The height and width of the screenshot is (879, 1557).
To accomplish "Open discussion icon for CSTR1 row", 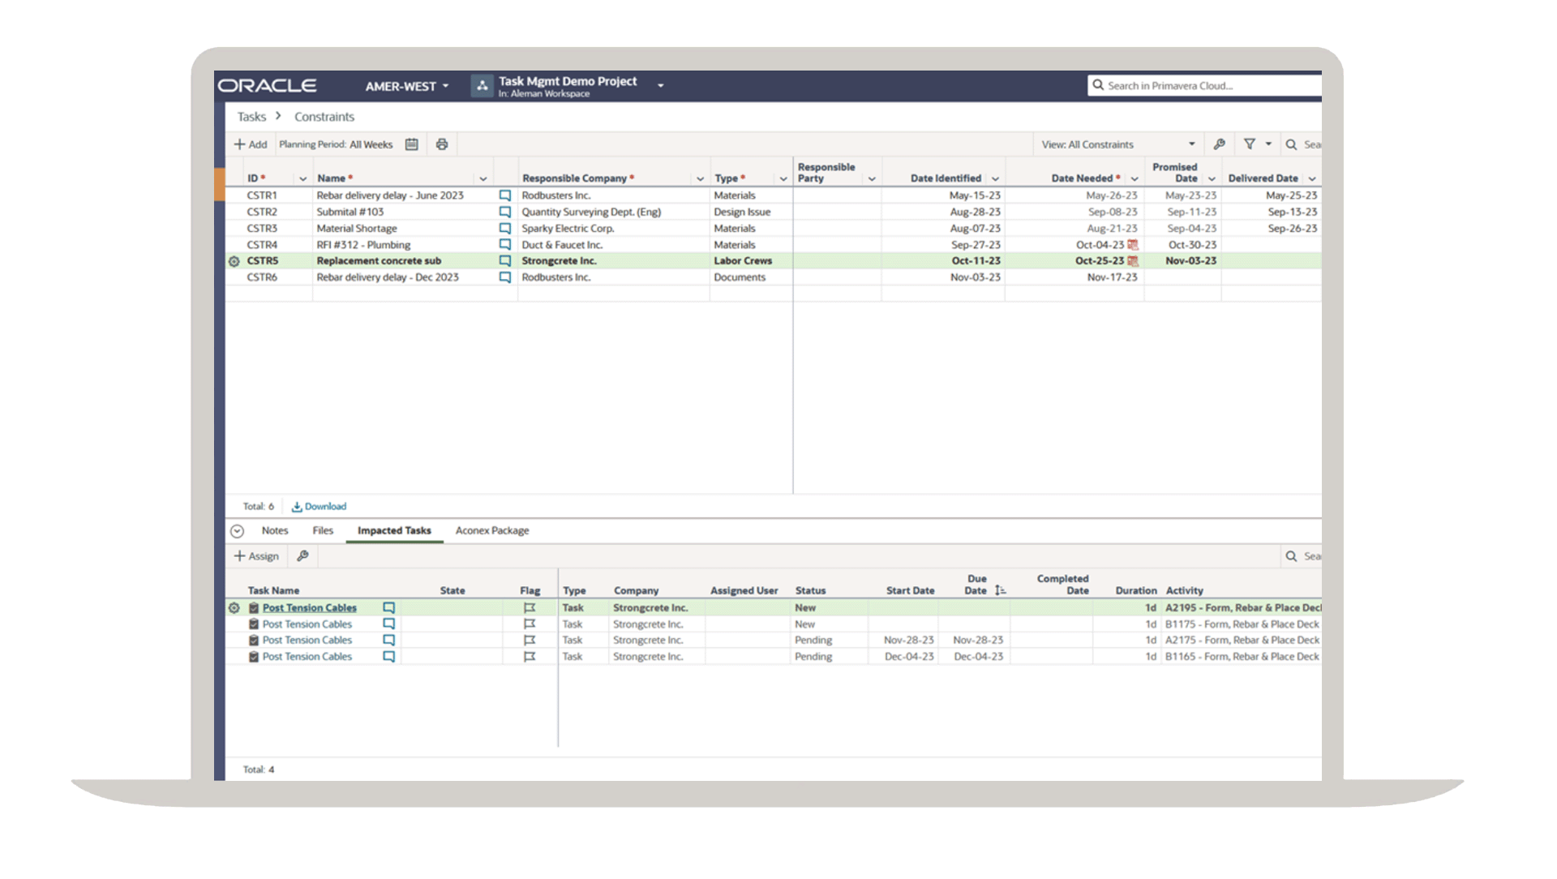I will [505, 195].
